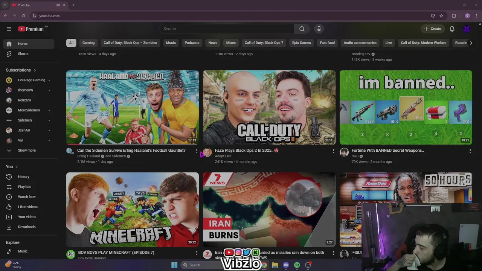
Task: Open Discord from the taskbar
Action: [286, 265]
